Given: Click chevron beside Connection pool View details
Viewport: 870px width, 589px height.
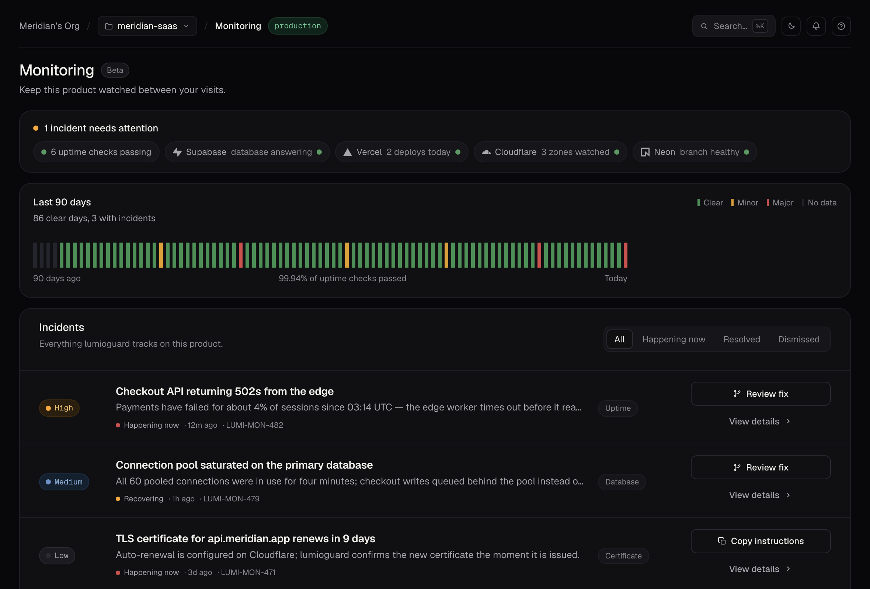Looking at the screenshot, I should tap(789, 495).
